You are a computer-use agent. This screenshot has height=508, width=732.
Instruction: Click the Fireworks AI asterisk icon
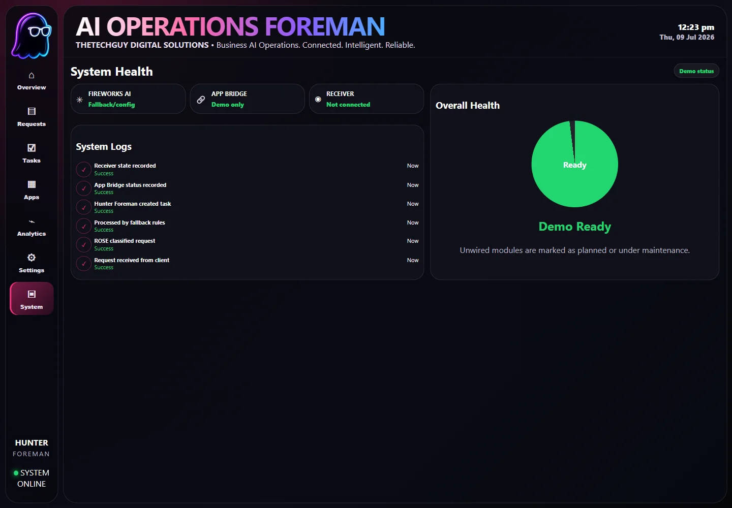pos(79,100)
